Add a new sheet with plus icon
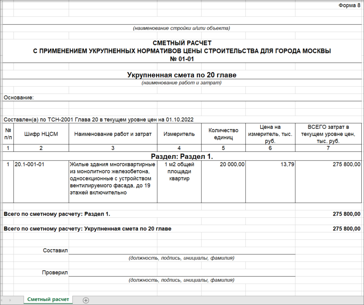 [x=86, y=300]
